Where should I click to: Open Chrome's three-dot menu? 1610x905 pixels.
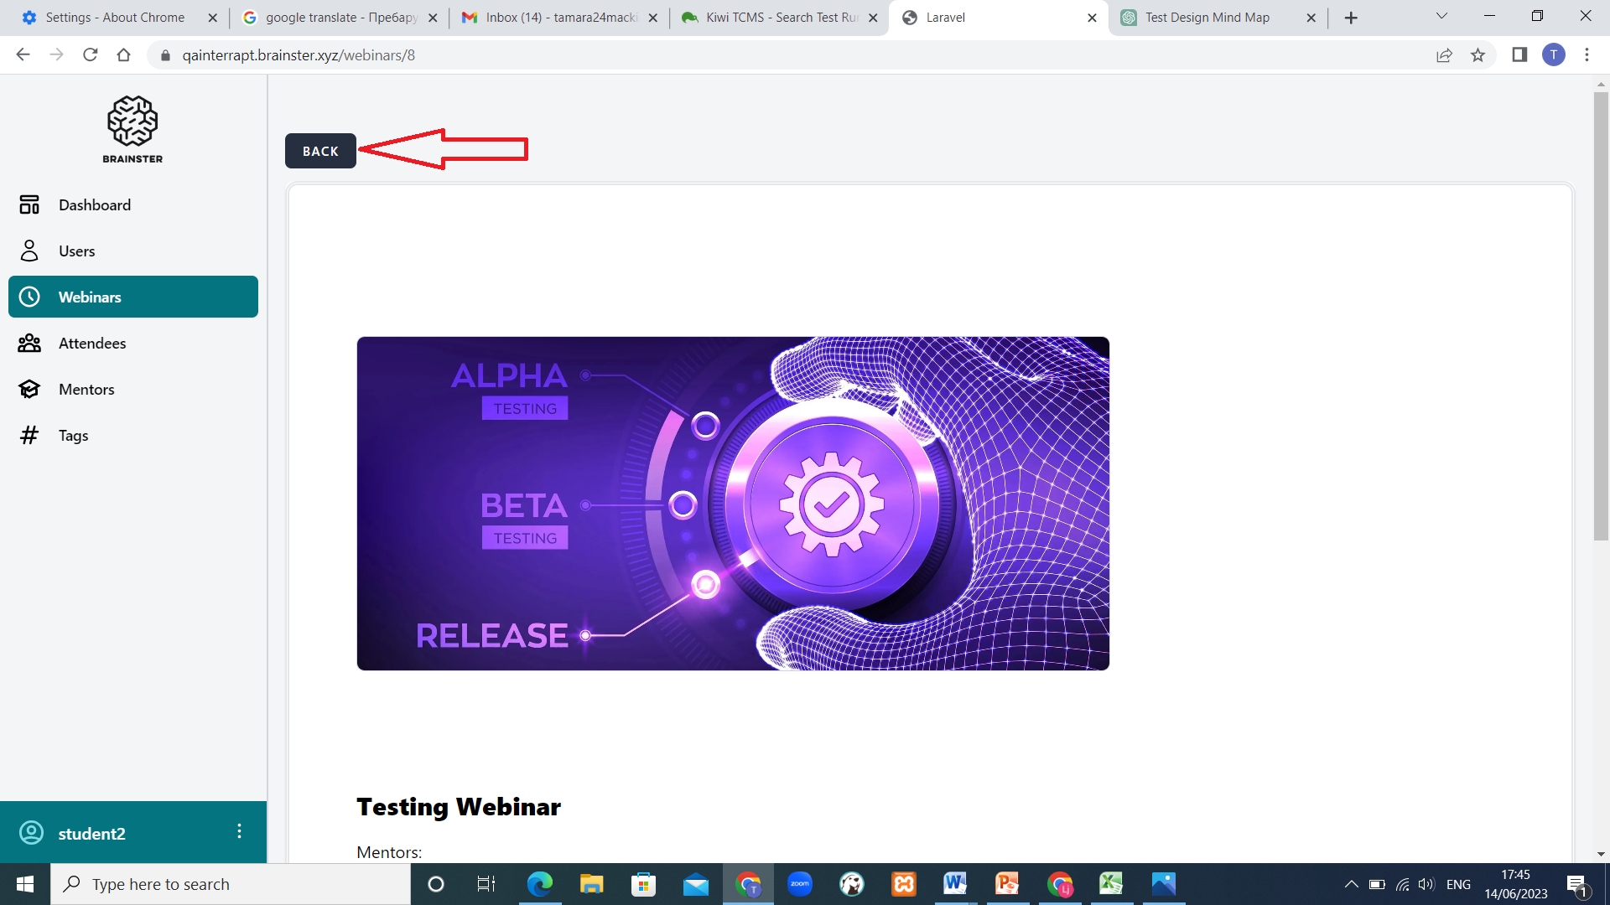coord(1587,55)
